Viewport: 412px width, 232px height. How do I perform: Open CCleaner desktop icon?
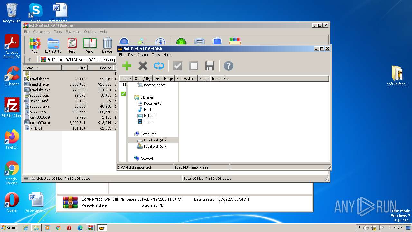tap(12, 76)
